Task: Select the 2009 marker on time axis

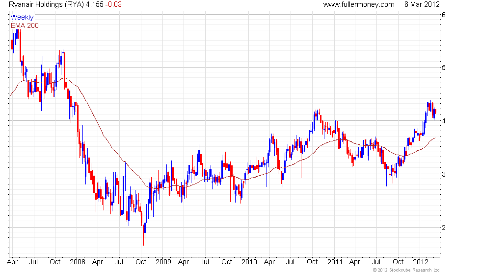Action: coord(162,262)
